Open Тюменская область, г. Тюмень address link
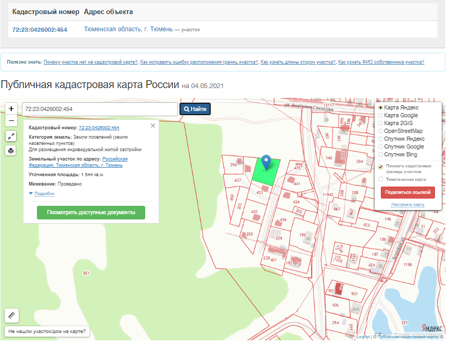The height and width of the screenshot is (345, 449). click(129, 29)
